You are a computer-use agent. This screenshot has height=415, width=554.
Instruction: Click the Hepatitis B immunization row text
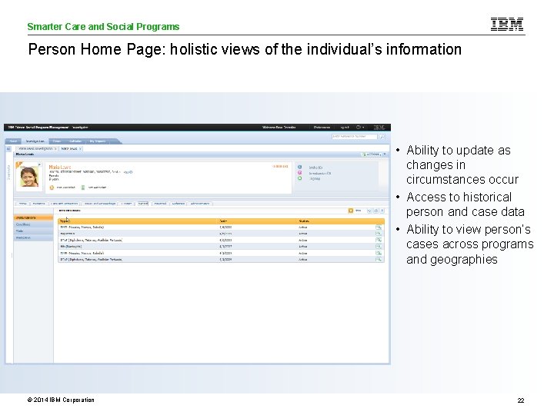click(67, 234)
